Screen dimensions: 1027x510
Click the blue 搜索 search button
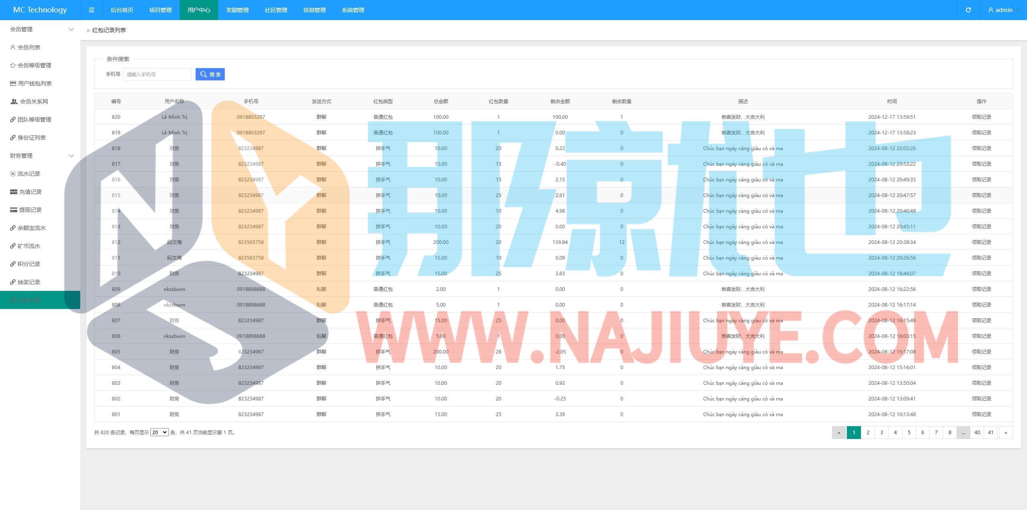(x=210, y=74)
